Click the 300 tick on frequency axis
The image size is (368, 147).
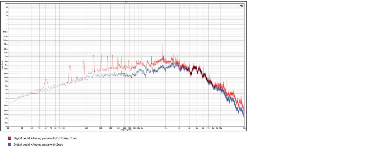tap(101, 128)
